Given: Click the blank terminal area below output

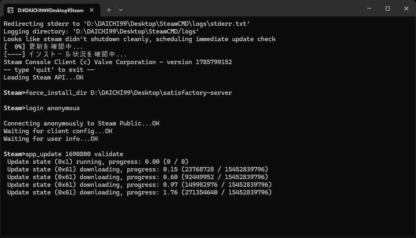Looking at the screenshot, I should pyautogui.click(x=208, y=217).
